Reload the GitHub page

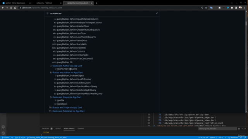coord(11,8)
